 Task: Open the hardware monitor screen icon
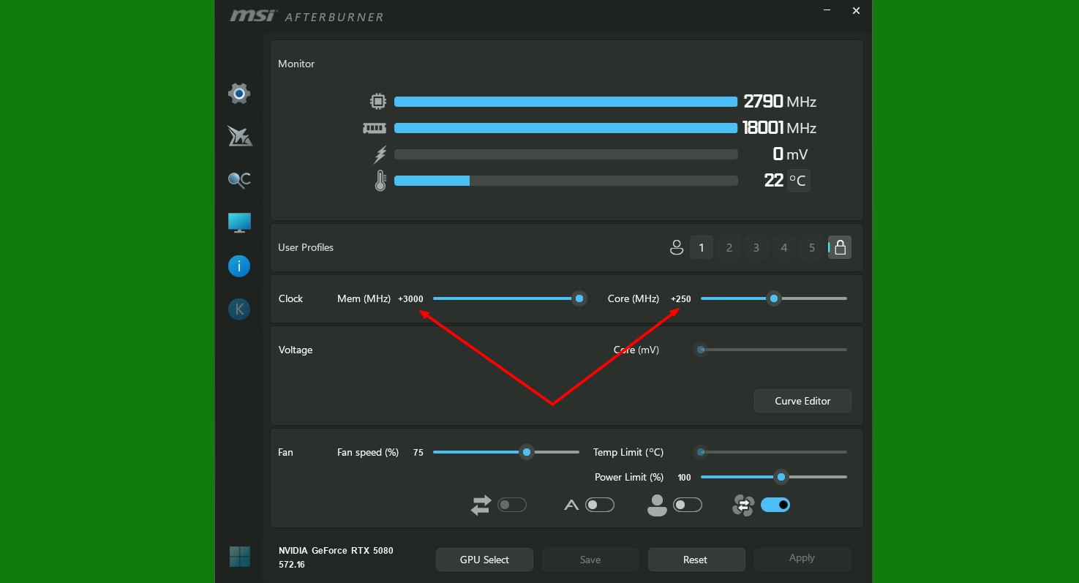[x=239, y=222]
